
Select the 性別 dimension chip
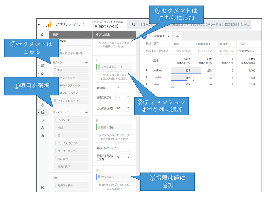71,128
